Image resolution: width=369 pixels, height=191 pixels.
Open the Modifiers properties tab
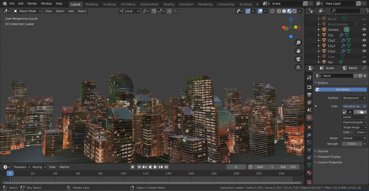[x=309, y=135]
